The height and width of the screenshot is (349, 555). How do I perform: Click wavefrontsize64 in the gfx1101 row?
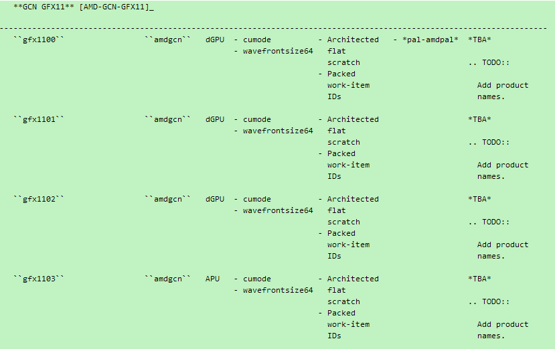tap(278, 131)
